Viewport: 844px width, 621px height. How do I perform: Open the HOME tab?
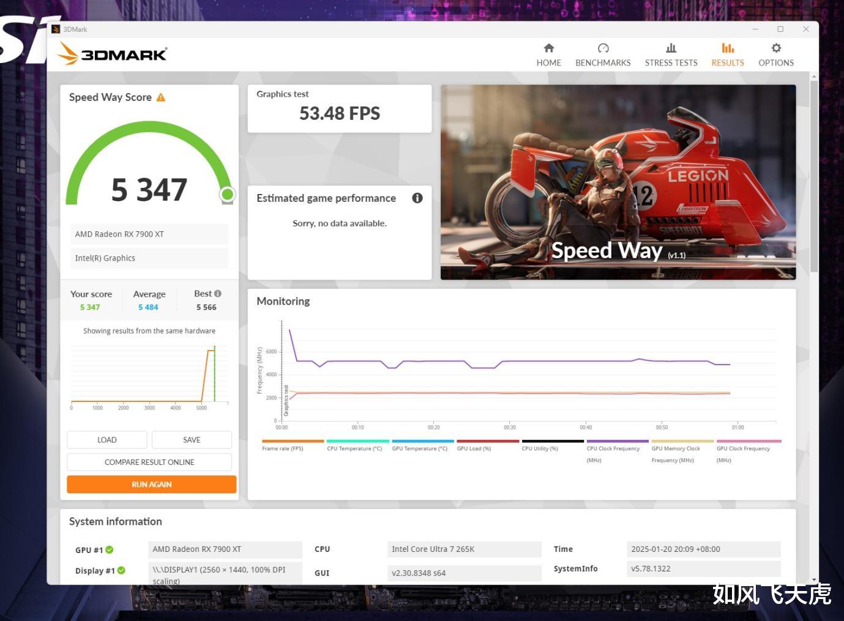click(548, 54)
